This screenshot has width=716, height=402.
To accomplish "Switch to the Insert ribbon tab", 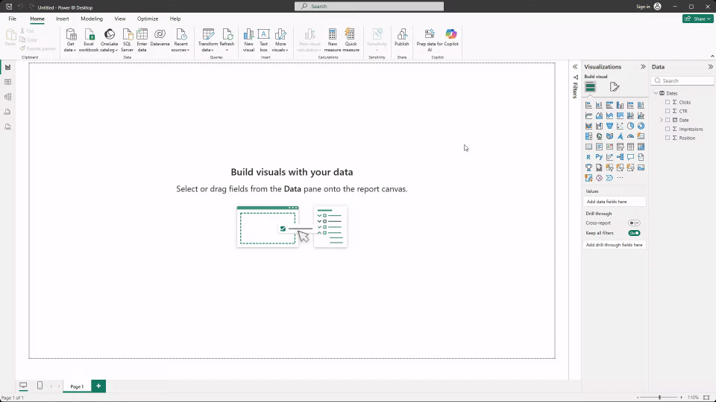I will coord(63,19).
